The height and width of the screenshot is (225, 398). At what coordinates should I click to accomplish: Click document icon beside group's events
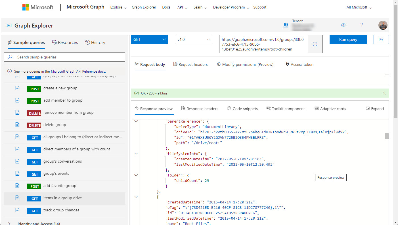coord(17,174)
